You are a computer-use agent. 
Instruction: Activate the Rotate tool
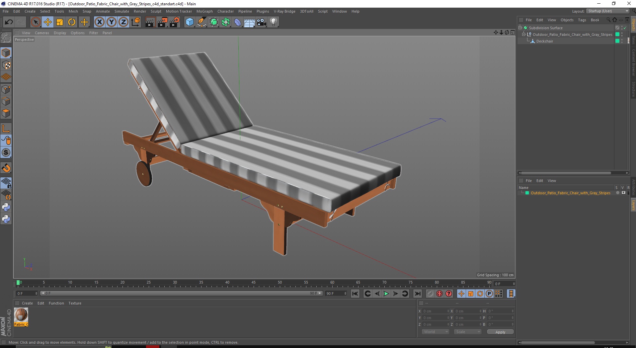(72, 22)
